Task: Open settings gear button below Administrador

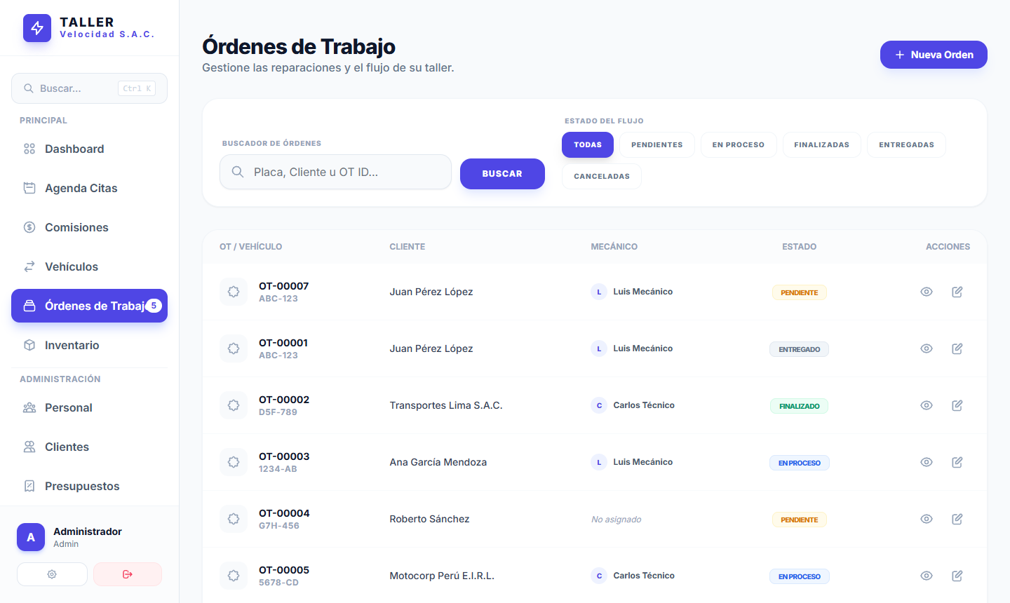Action: [52, 574]
